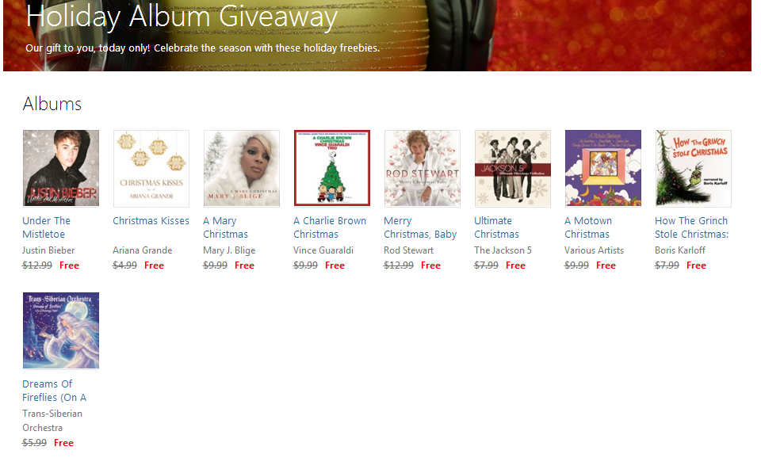761x458 pixels.
Task: Select A Motown Christmas cover artwork
Action: [x=602, y=168]
